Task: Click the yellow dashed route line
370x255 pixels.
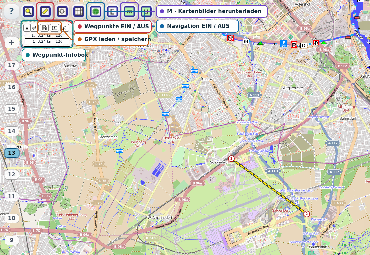Action: (269, 186)
